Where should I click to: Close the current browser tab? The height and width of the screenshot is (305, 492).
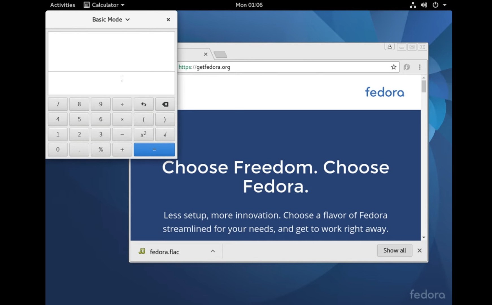(x=206, y=54)
